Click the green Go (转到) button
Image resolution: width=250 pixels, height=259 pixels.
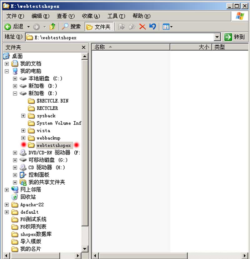pos(234,37)
